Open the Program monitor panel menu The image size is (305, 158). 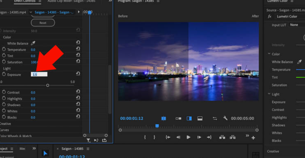[x=158, y=1]
